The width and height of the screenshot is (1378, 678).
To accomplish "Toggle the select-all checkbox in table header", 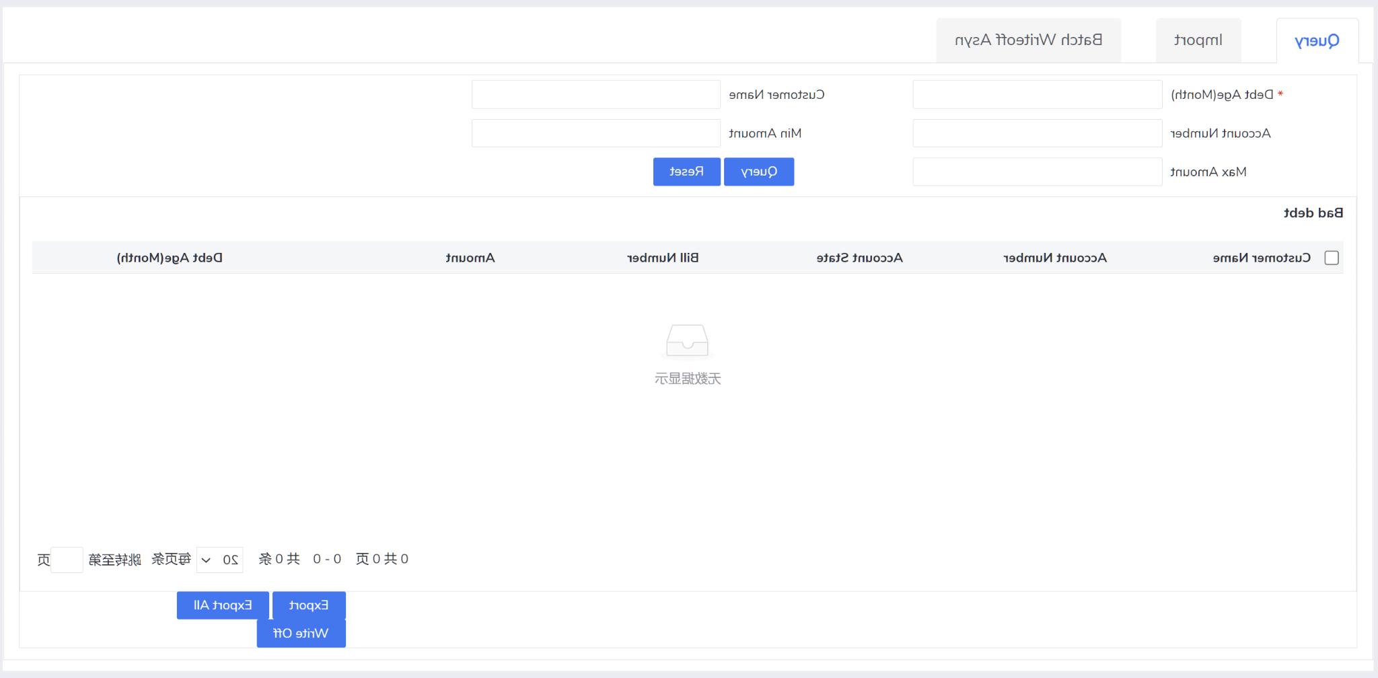I will point(1331,258).
